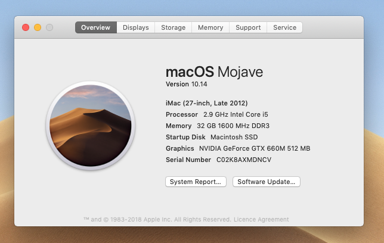The width and height of the screenshot is (384, 243).
Task: Click the Serial Number label
Action: [188, 160]
